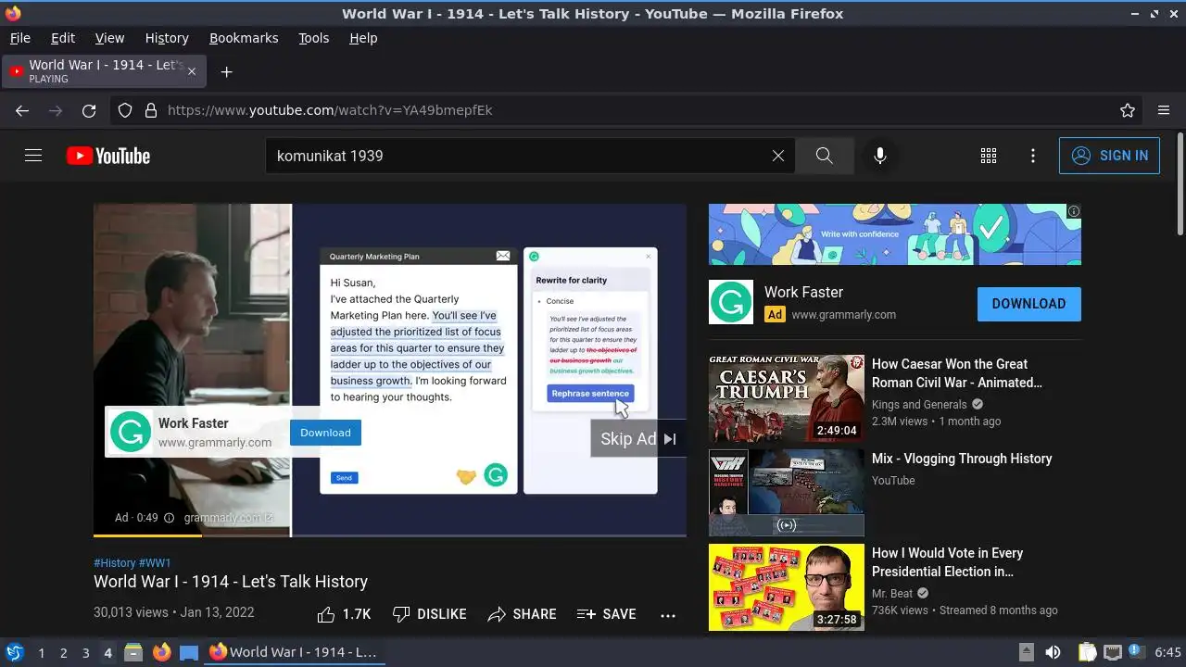
Task: Switch to workspace 2 in taskbar
Action: click(63, 652)
